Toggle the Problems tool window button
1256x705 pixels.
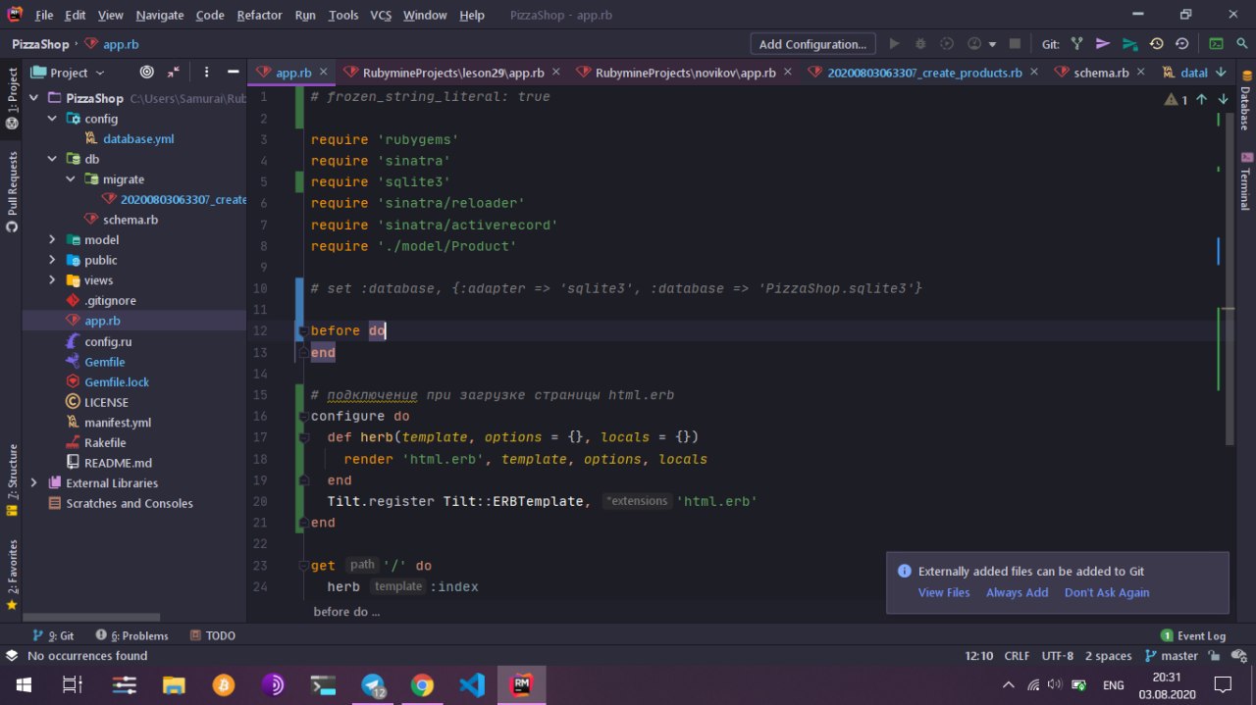click(x=132, y=635)
